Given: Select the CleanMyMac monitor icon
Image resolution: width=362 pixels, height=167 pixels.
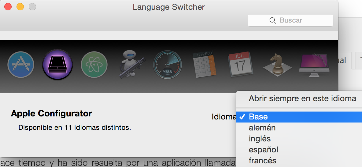Looking at the screenshot, I should tap(314, 65).
